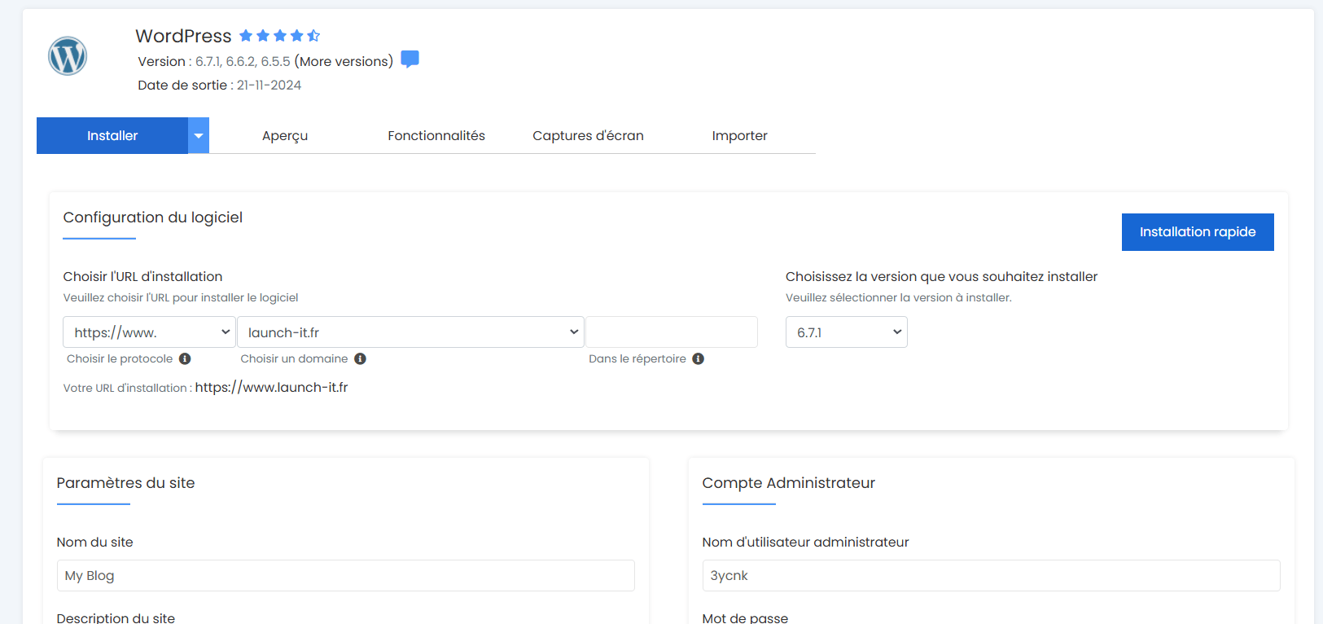Click the Configuration du logiciel heading
This screenshot has width=1323, height=624.
pyautogui.click(x=153, y=218)
